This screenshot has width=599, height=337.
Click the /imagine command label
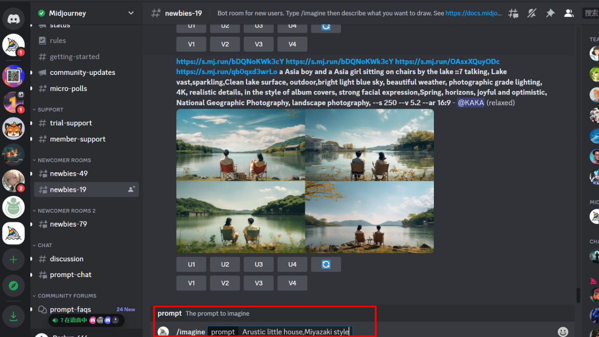pyautogui.click(x=191, y=332)
